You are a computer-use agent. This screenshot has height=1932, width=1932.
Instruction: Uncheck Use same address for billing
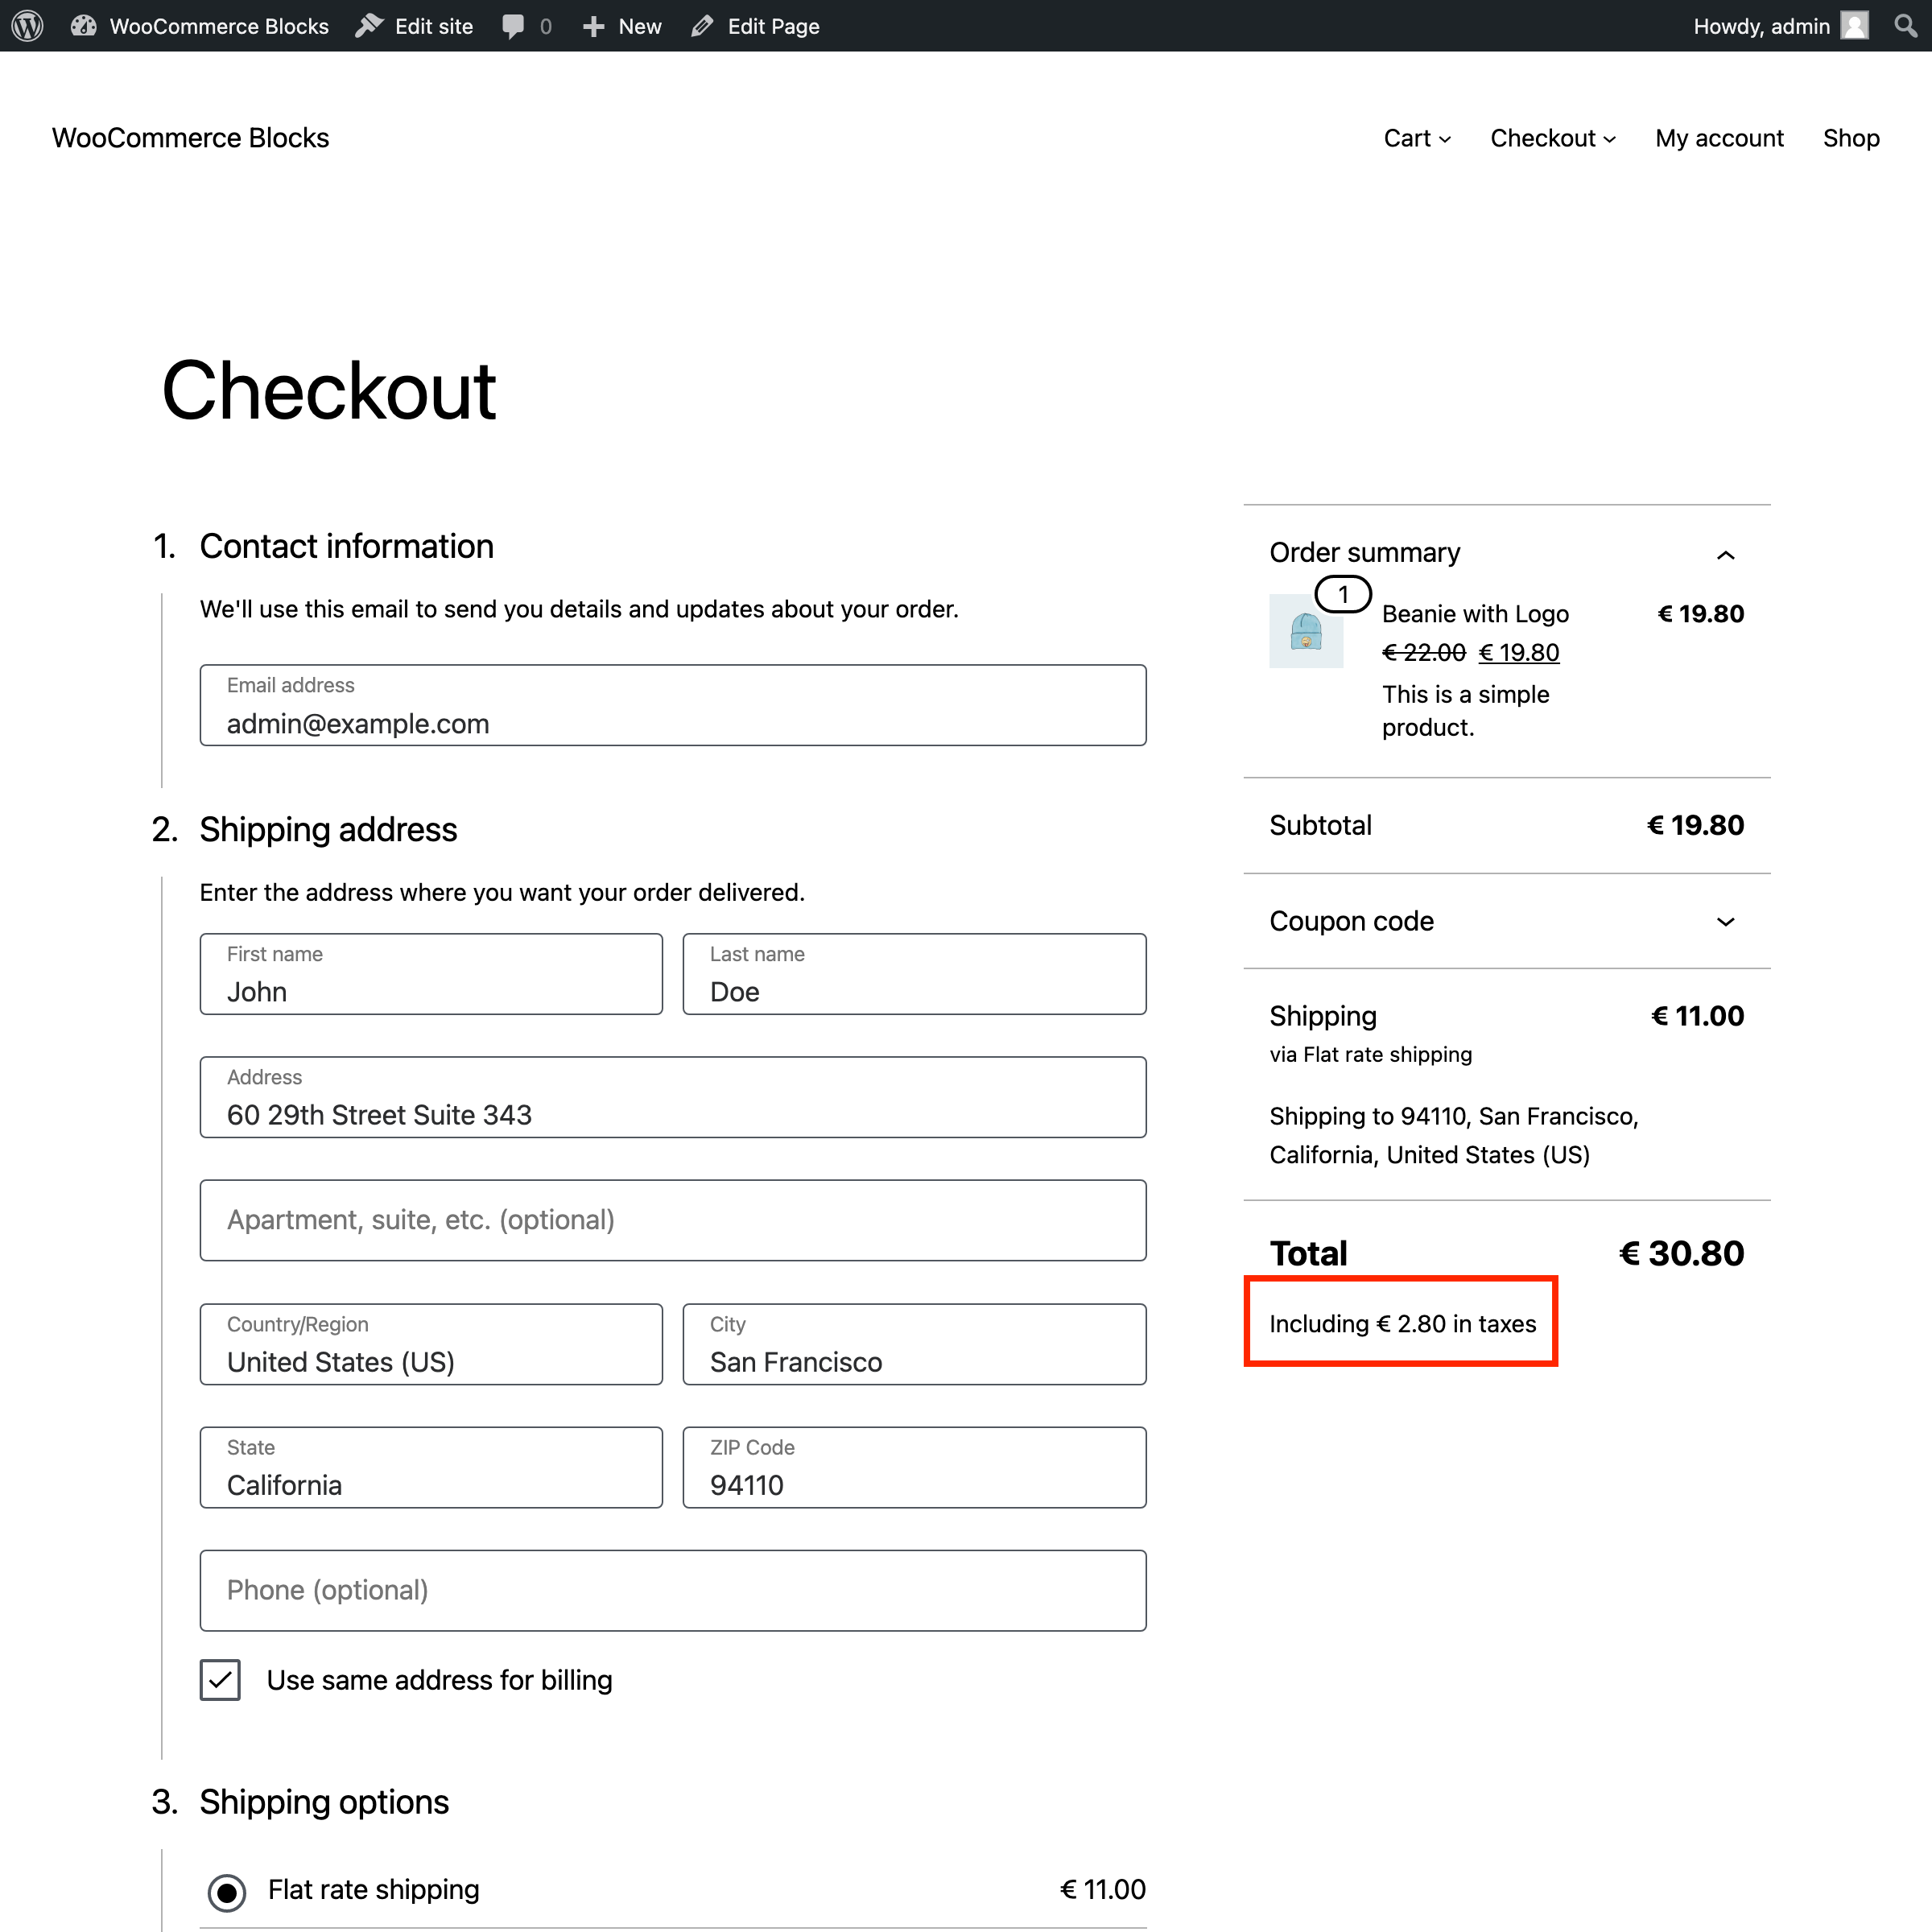[x=220, y=1680]
